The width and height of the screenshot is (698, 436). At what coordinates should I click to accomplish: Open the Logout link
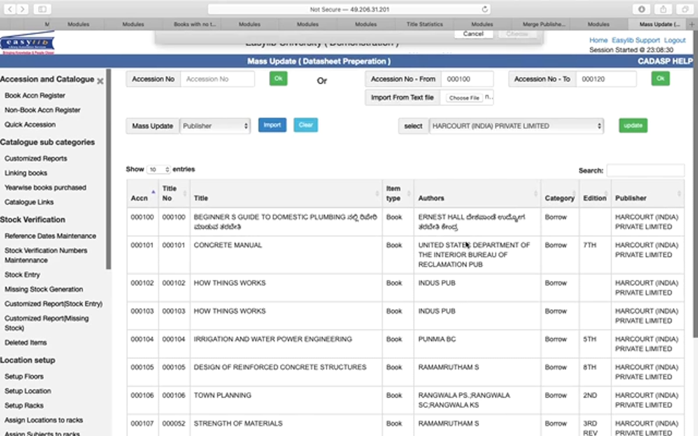[674, 40]
